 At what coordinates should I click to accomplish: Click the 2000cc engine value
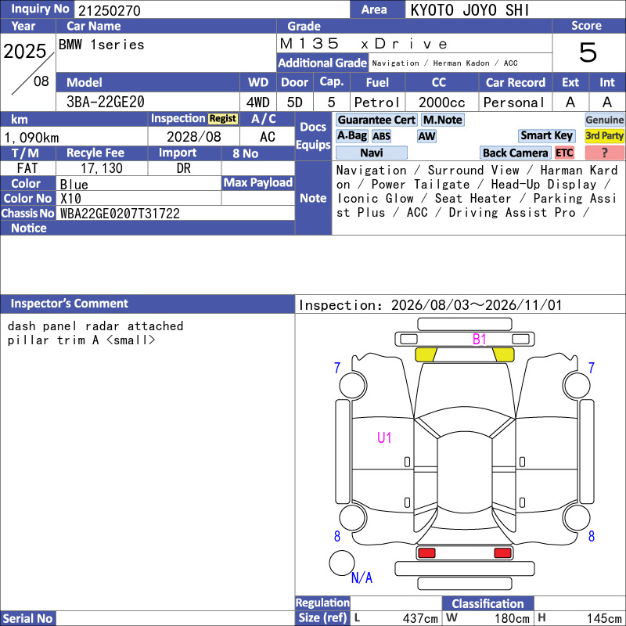[441, 103]
